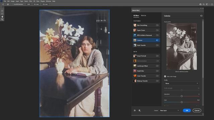
Task: Enable the Skin Smoothing toggle
Action: (157, 25)
